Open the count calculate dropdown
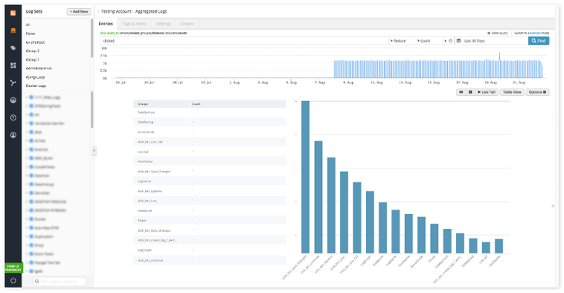564x293 pixels. [x=429, y=41]
